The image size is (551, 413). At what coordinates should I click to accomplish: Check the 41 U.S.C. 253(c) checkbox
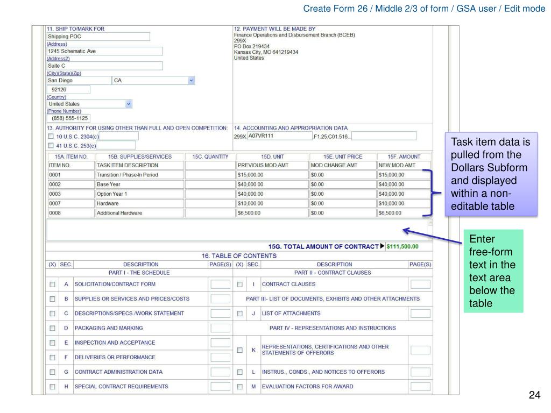(x=51, y=145)
